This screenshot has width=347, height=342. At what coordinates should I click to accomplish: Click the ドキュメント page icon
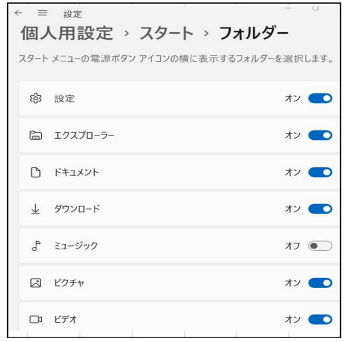(35, 173)
